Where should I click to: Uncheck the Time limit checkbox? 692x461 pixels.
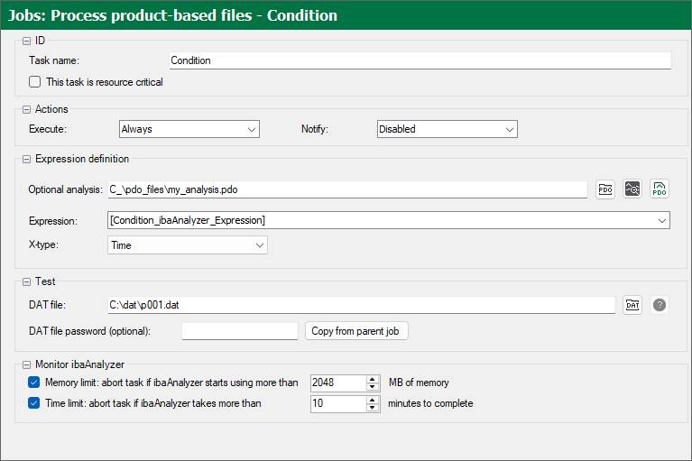(x=34, y=402)
